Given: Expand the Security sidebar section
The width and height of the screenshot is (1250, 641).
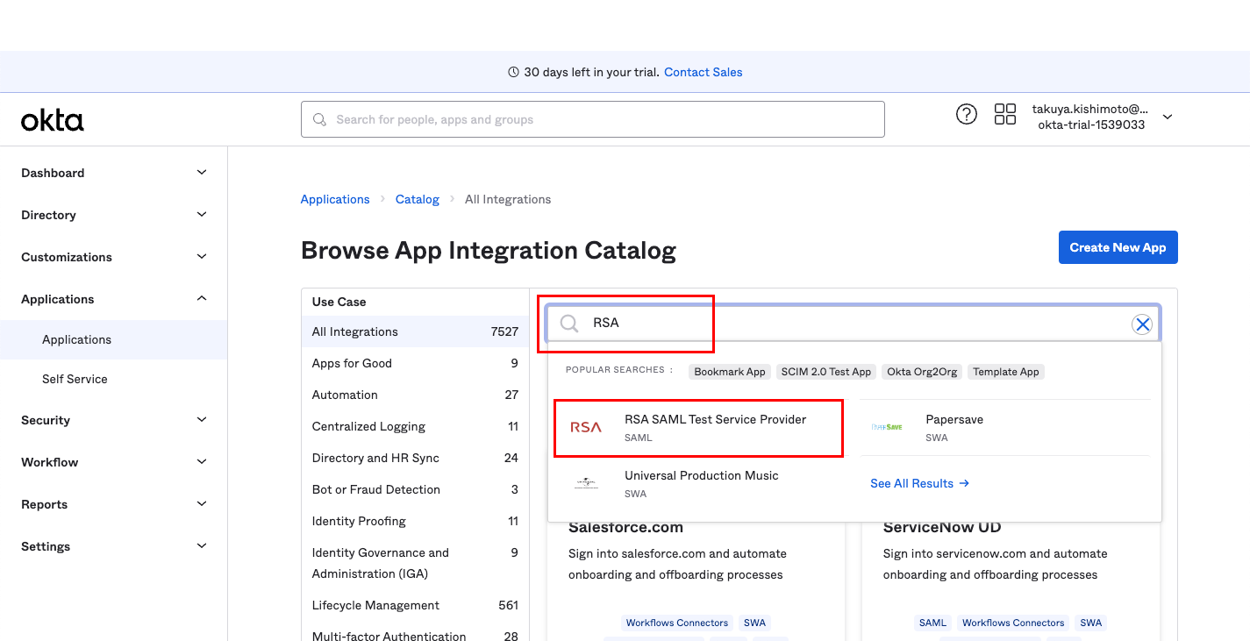Looking at the screenshot, I should [x=202, y=420].
